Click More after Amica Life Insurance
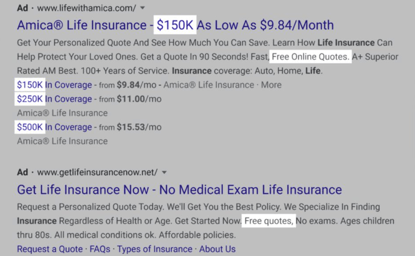The image size is (415, 256). click(x=271, y=85)
